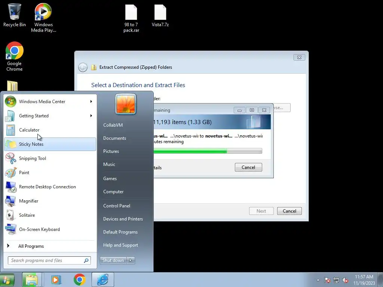The image size is (383, 287).
Task: Click the user account picture in Start menu
Action: (126, 104)
